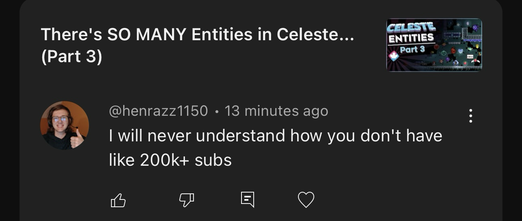Open replies with the comment bubble icon
The width and height of the screenshot is (522, 221).
(247, 199)
